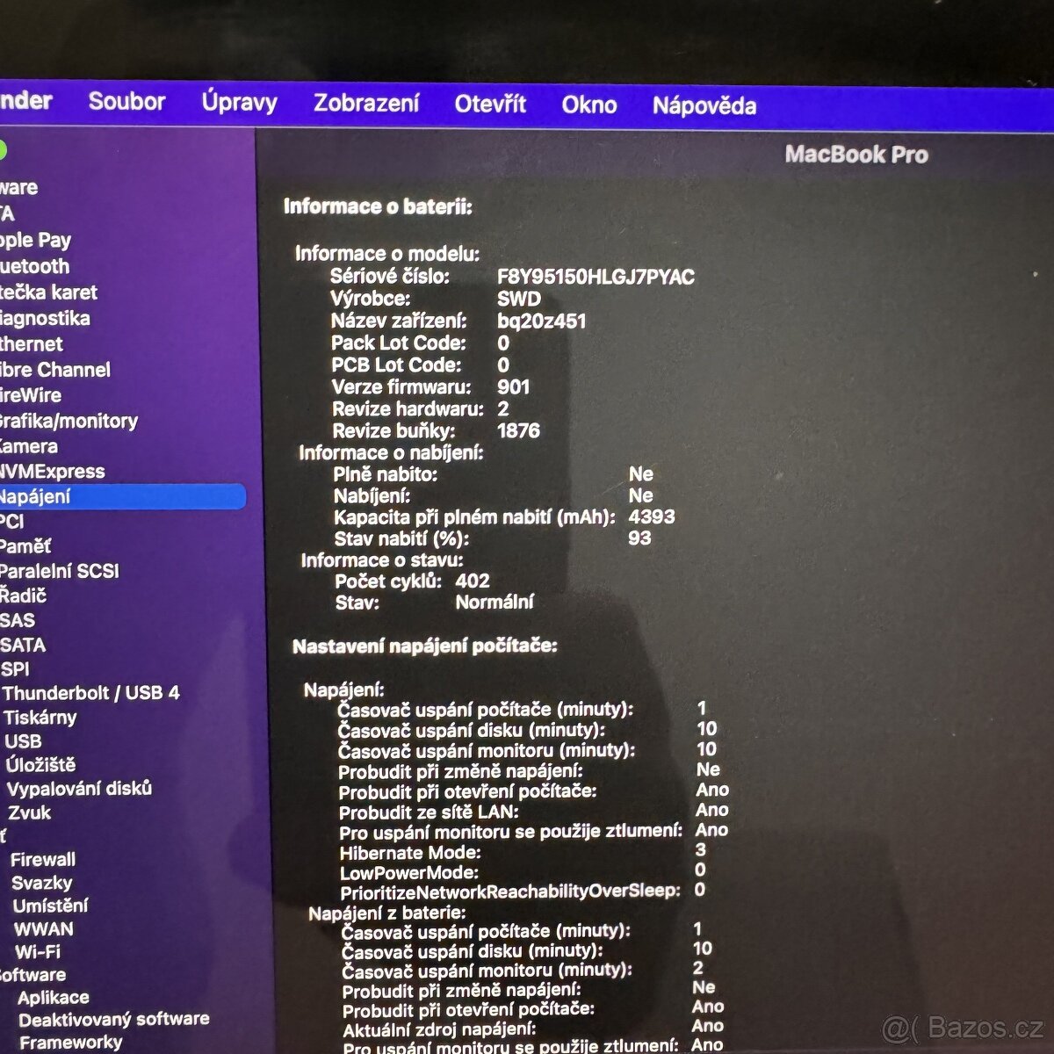
Task: Click the firmware version value 901
Action: (514, 386)
